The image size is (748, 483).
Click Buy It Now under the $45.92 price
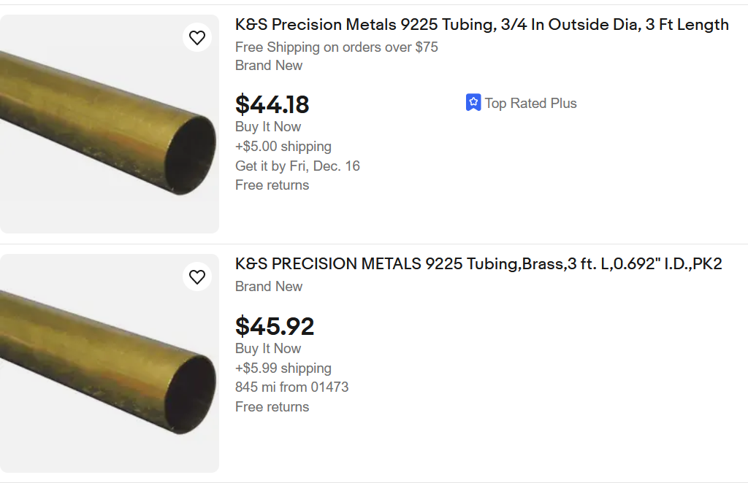pyautogui.click(x=268, y=349)
